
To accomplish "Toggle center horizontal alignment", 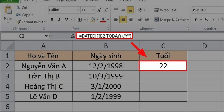I will point(123,19).
